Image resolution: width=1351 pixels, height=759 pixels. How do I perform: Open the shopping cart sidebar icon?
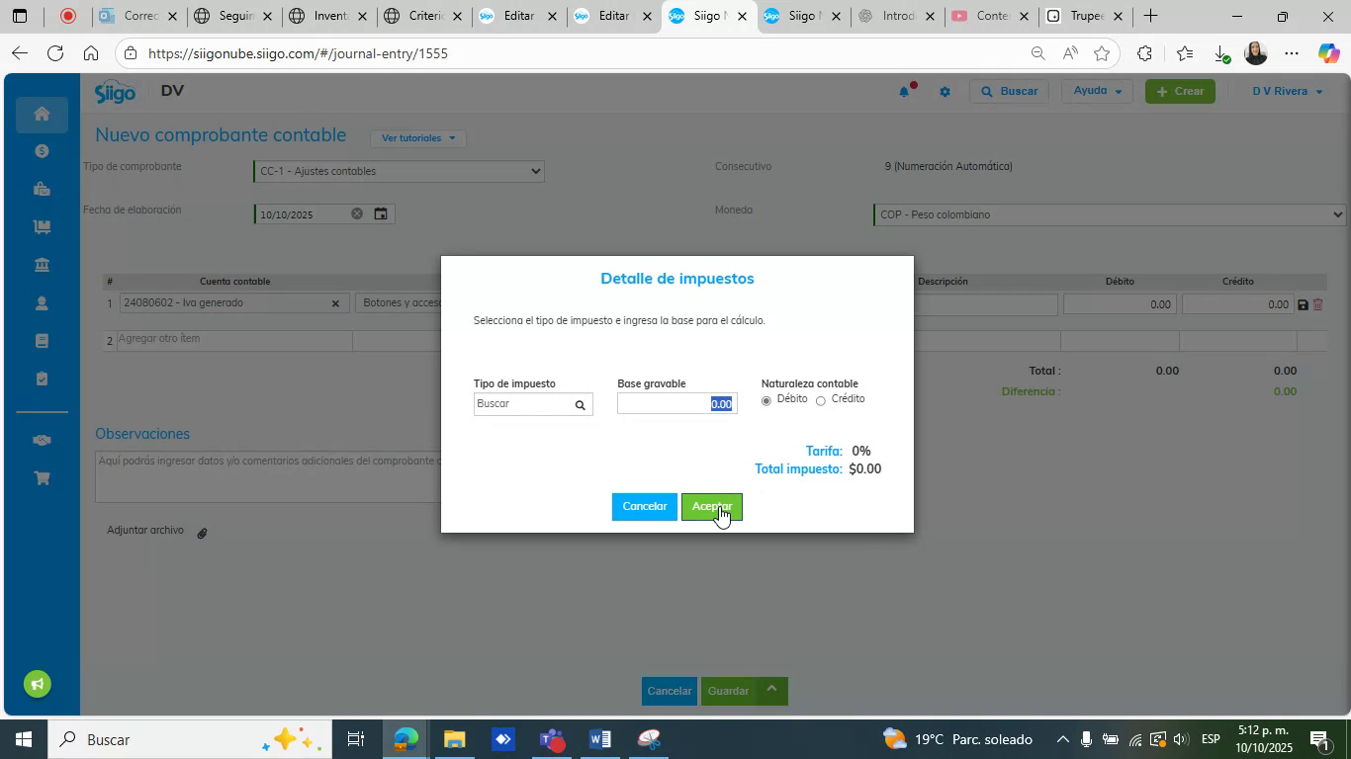pyautogui.click(x=42, y=478)
